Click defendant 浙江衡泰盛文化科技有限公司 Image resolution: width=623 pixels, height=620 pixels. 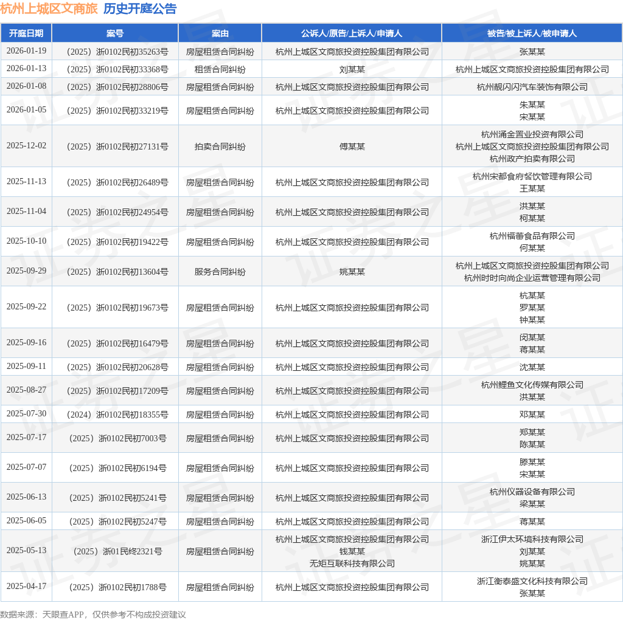[532, 582]
